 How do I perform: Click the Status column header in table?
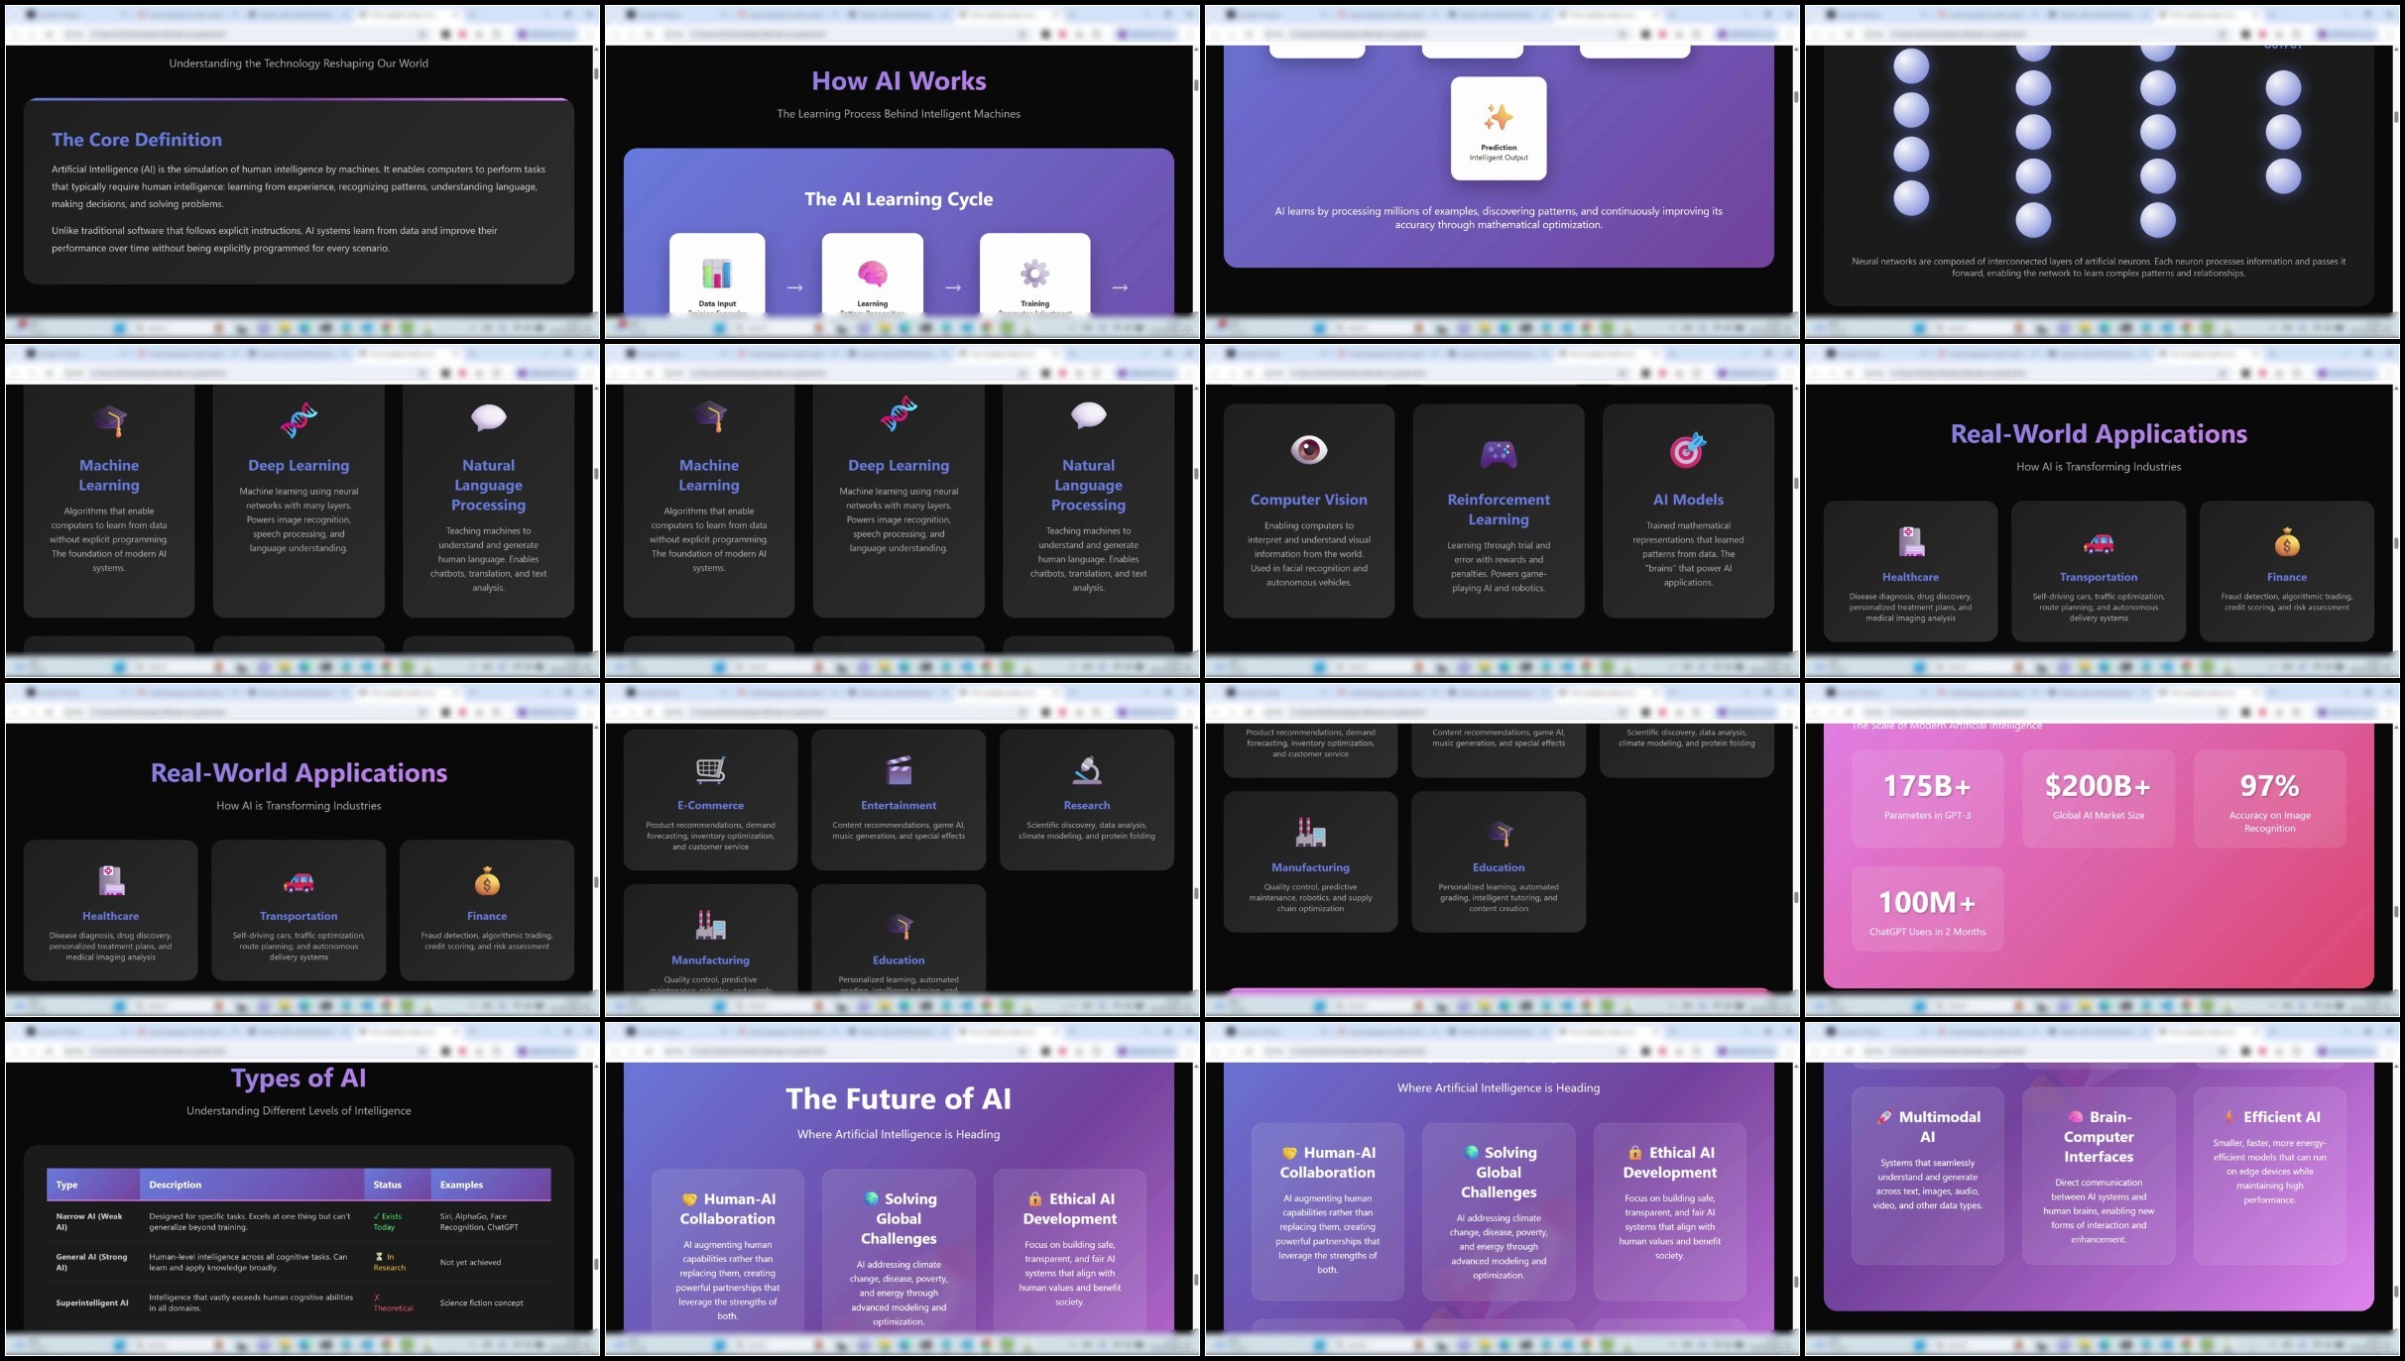388,1185
